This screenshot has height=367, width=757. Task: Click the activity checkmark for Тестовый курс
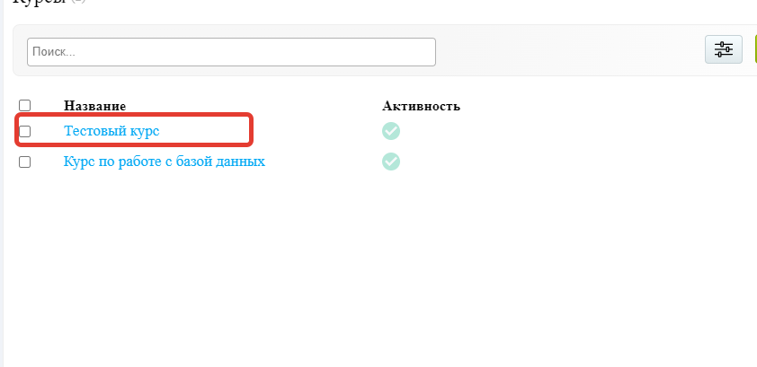pos(391,131)
